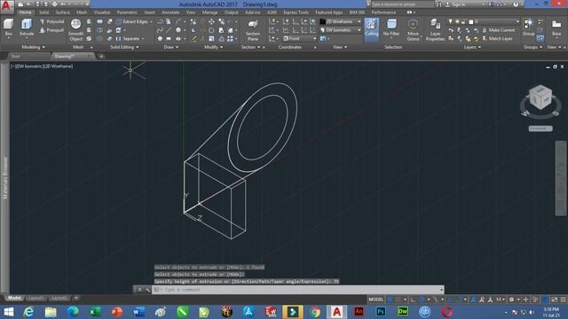Click the Plot print icon in quick access toolbar
The height and width of the screenshot is (319, 568).
pos(55,4)
